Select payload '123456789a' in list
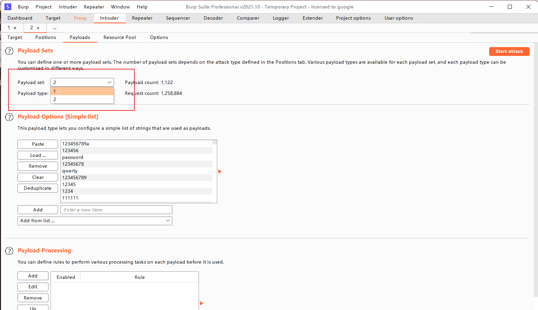The width and height of the screenshot is (538, 310). click(137, 144)
